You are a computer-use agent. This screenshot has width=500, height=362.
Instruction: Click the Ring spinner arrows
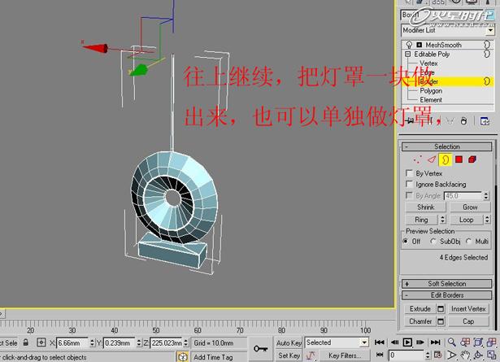tap(441, 220)
